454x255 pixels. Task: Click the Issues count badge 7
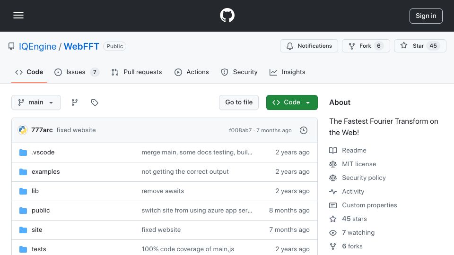coord(95,72)
